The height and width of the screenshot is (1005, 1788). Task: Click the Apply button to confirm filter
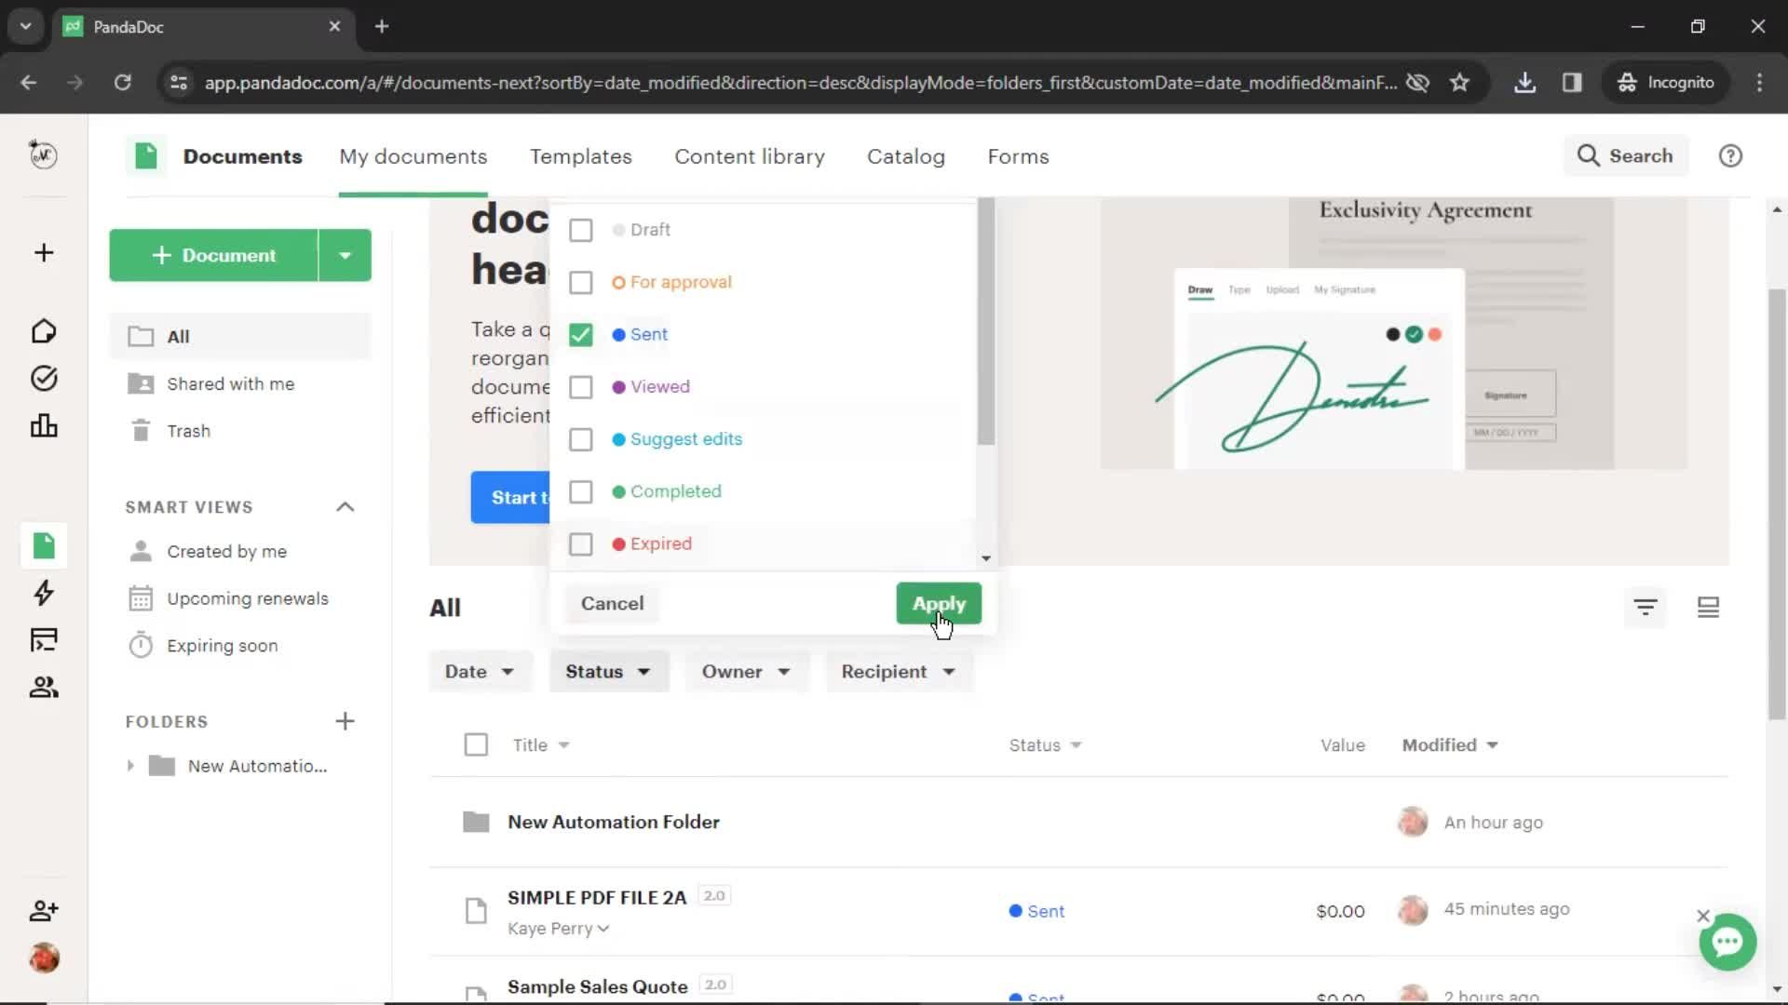click(940, 602)
